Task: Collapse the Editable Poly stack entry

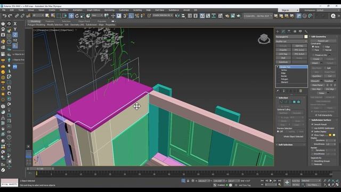Action: point(278,67)
